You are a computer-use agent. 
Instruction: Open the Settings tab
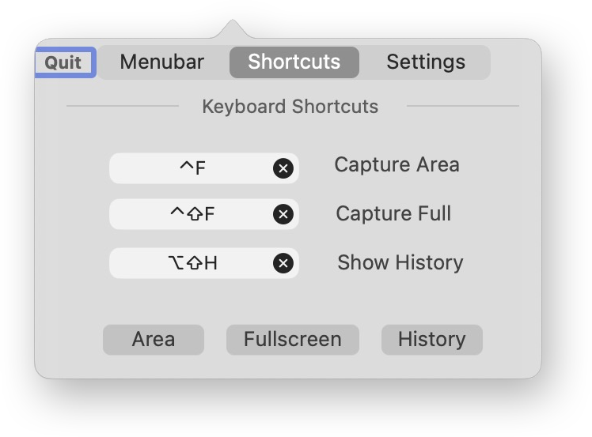(x=425, y=62)
